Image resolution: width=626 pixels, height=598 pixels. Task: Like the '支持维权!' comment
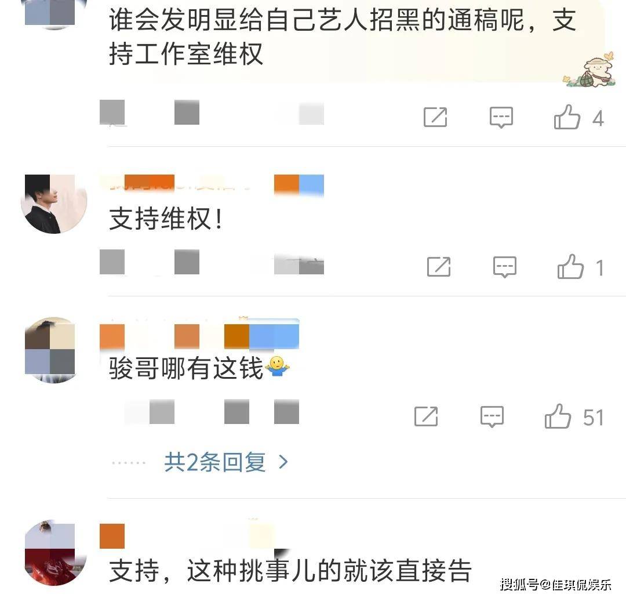click(x=570, y=266)
